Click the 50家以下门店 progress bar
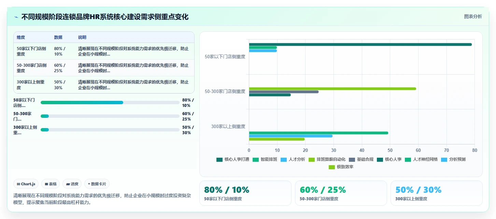This screenshot has height=219, width=496. pos(110,103)
